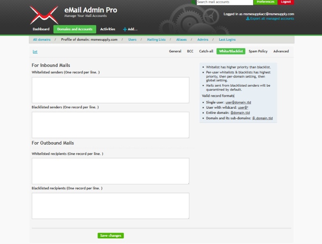
Task: Click the 'Valid record formats' label
Action: 218,96
